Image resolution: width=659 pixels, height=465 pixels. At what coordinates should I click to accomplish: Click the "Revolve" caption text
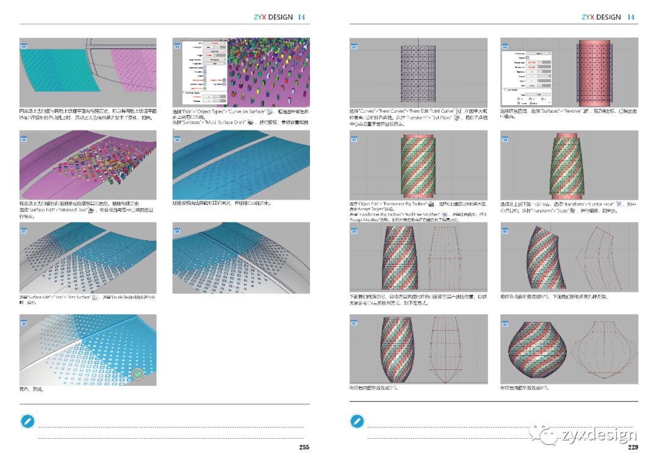point(573,111)
